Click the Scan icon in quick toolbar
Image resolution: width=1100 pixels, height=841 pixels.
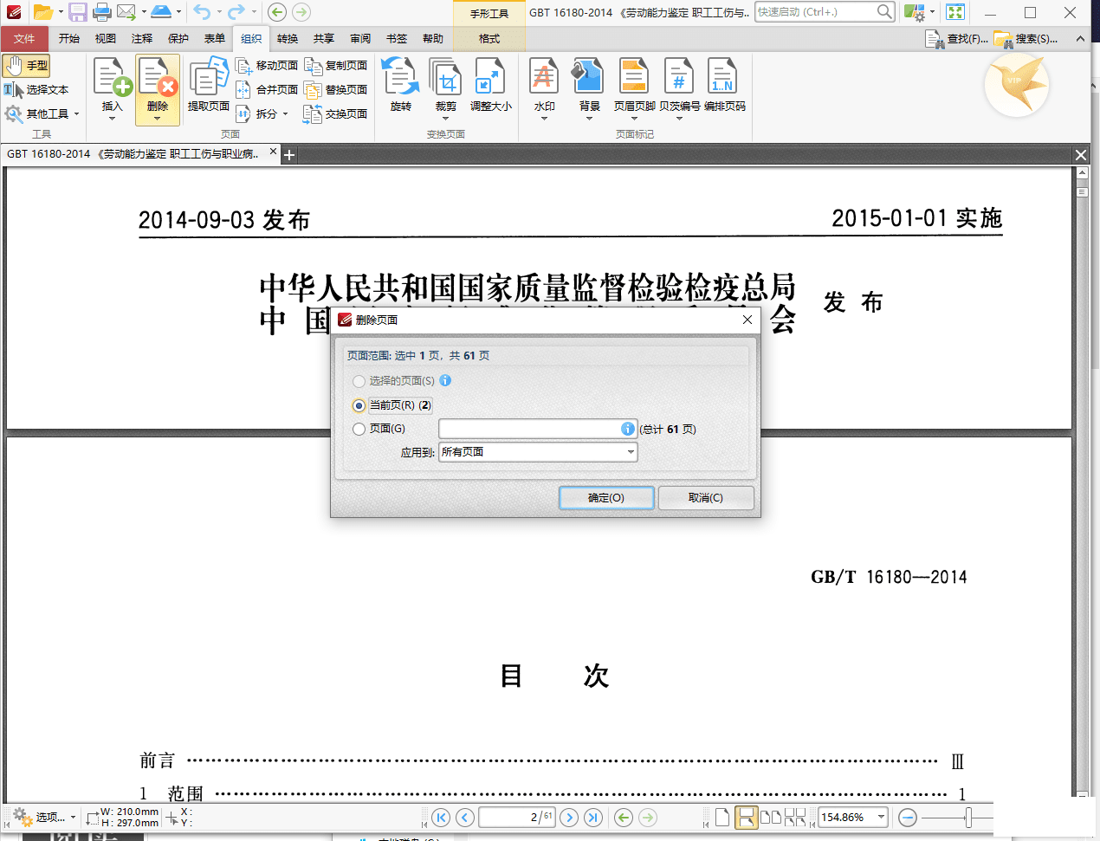point(161,12)
